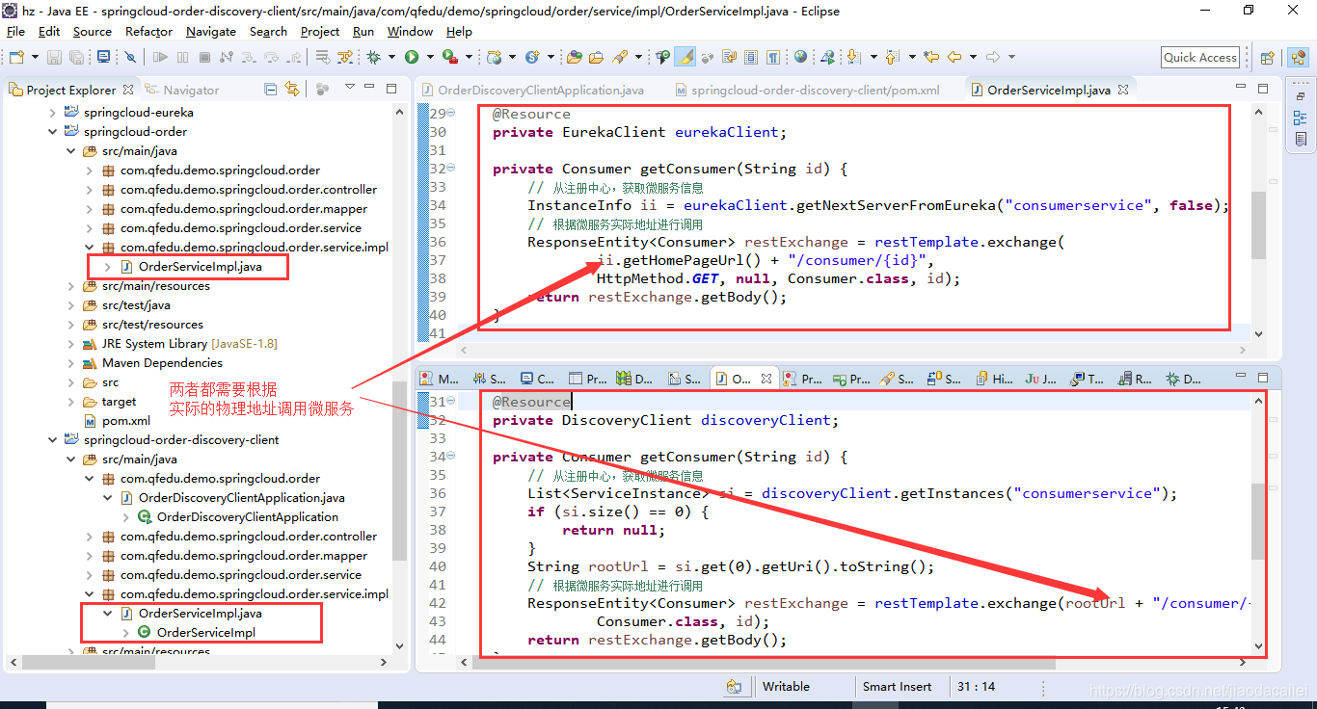Minimize the Project Explorer panel

point(369,88)
